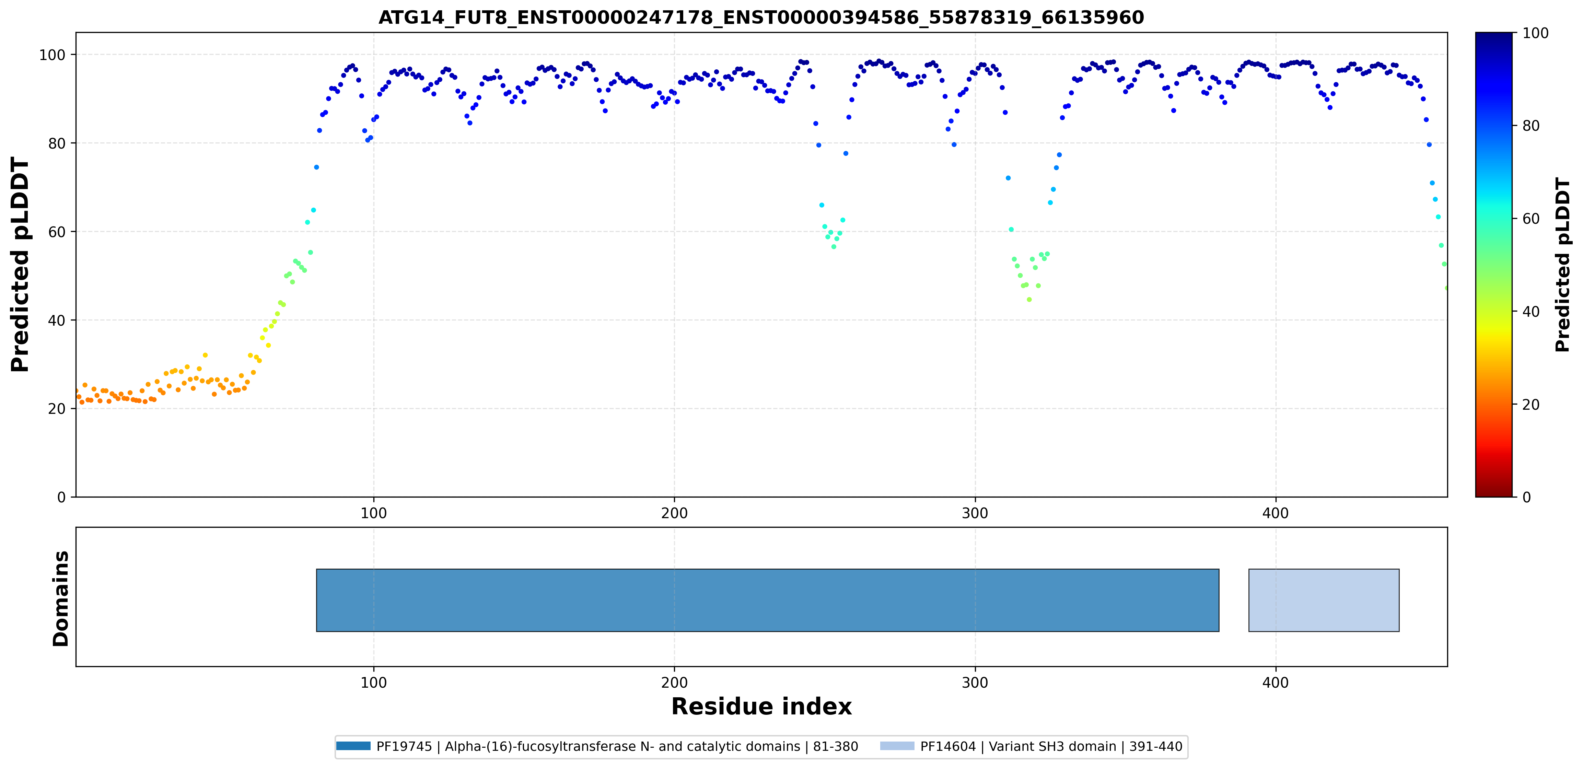Screen dimensions: 1583x769
Task: Click the 80 tick on the colorbar
Action: click(x=1531, y=126)
